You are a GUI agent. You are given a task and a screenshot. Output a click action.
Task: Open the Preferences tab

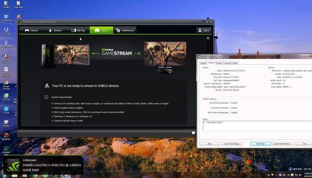(125, 30)
